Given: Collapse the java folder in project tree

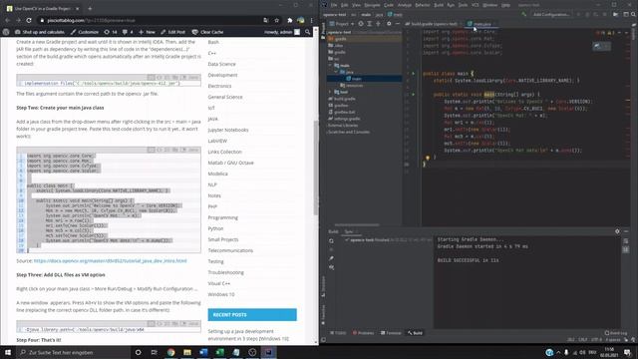Looking at the screenshot, I should pos(336,72).
